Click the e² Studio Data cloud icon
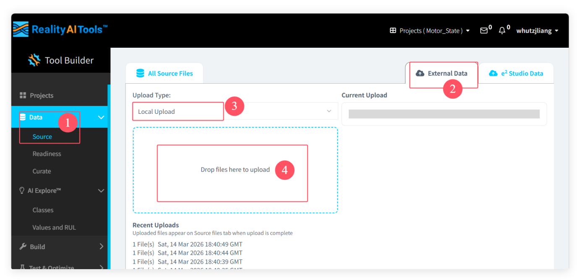 [x=494, y=73]
